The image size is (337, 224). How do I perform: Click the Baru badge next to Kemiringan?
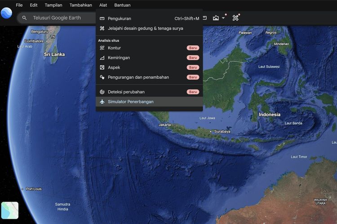[193, 58]
